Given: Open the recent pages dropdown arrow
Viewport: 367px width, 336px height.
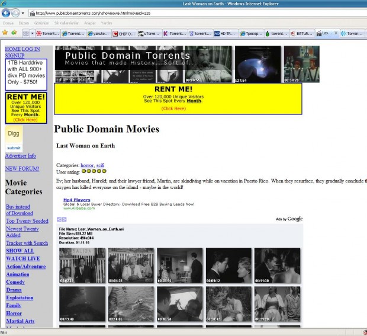Looking at the screenshot, I should 22,13.
